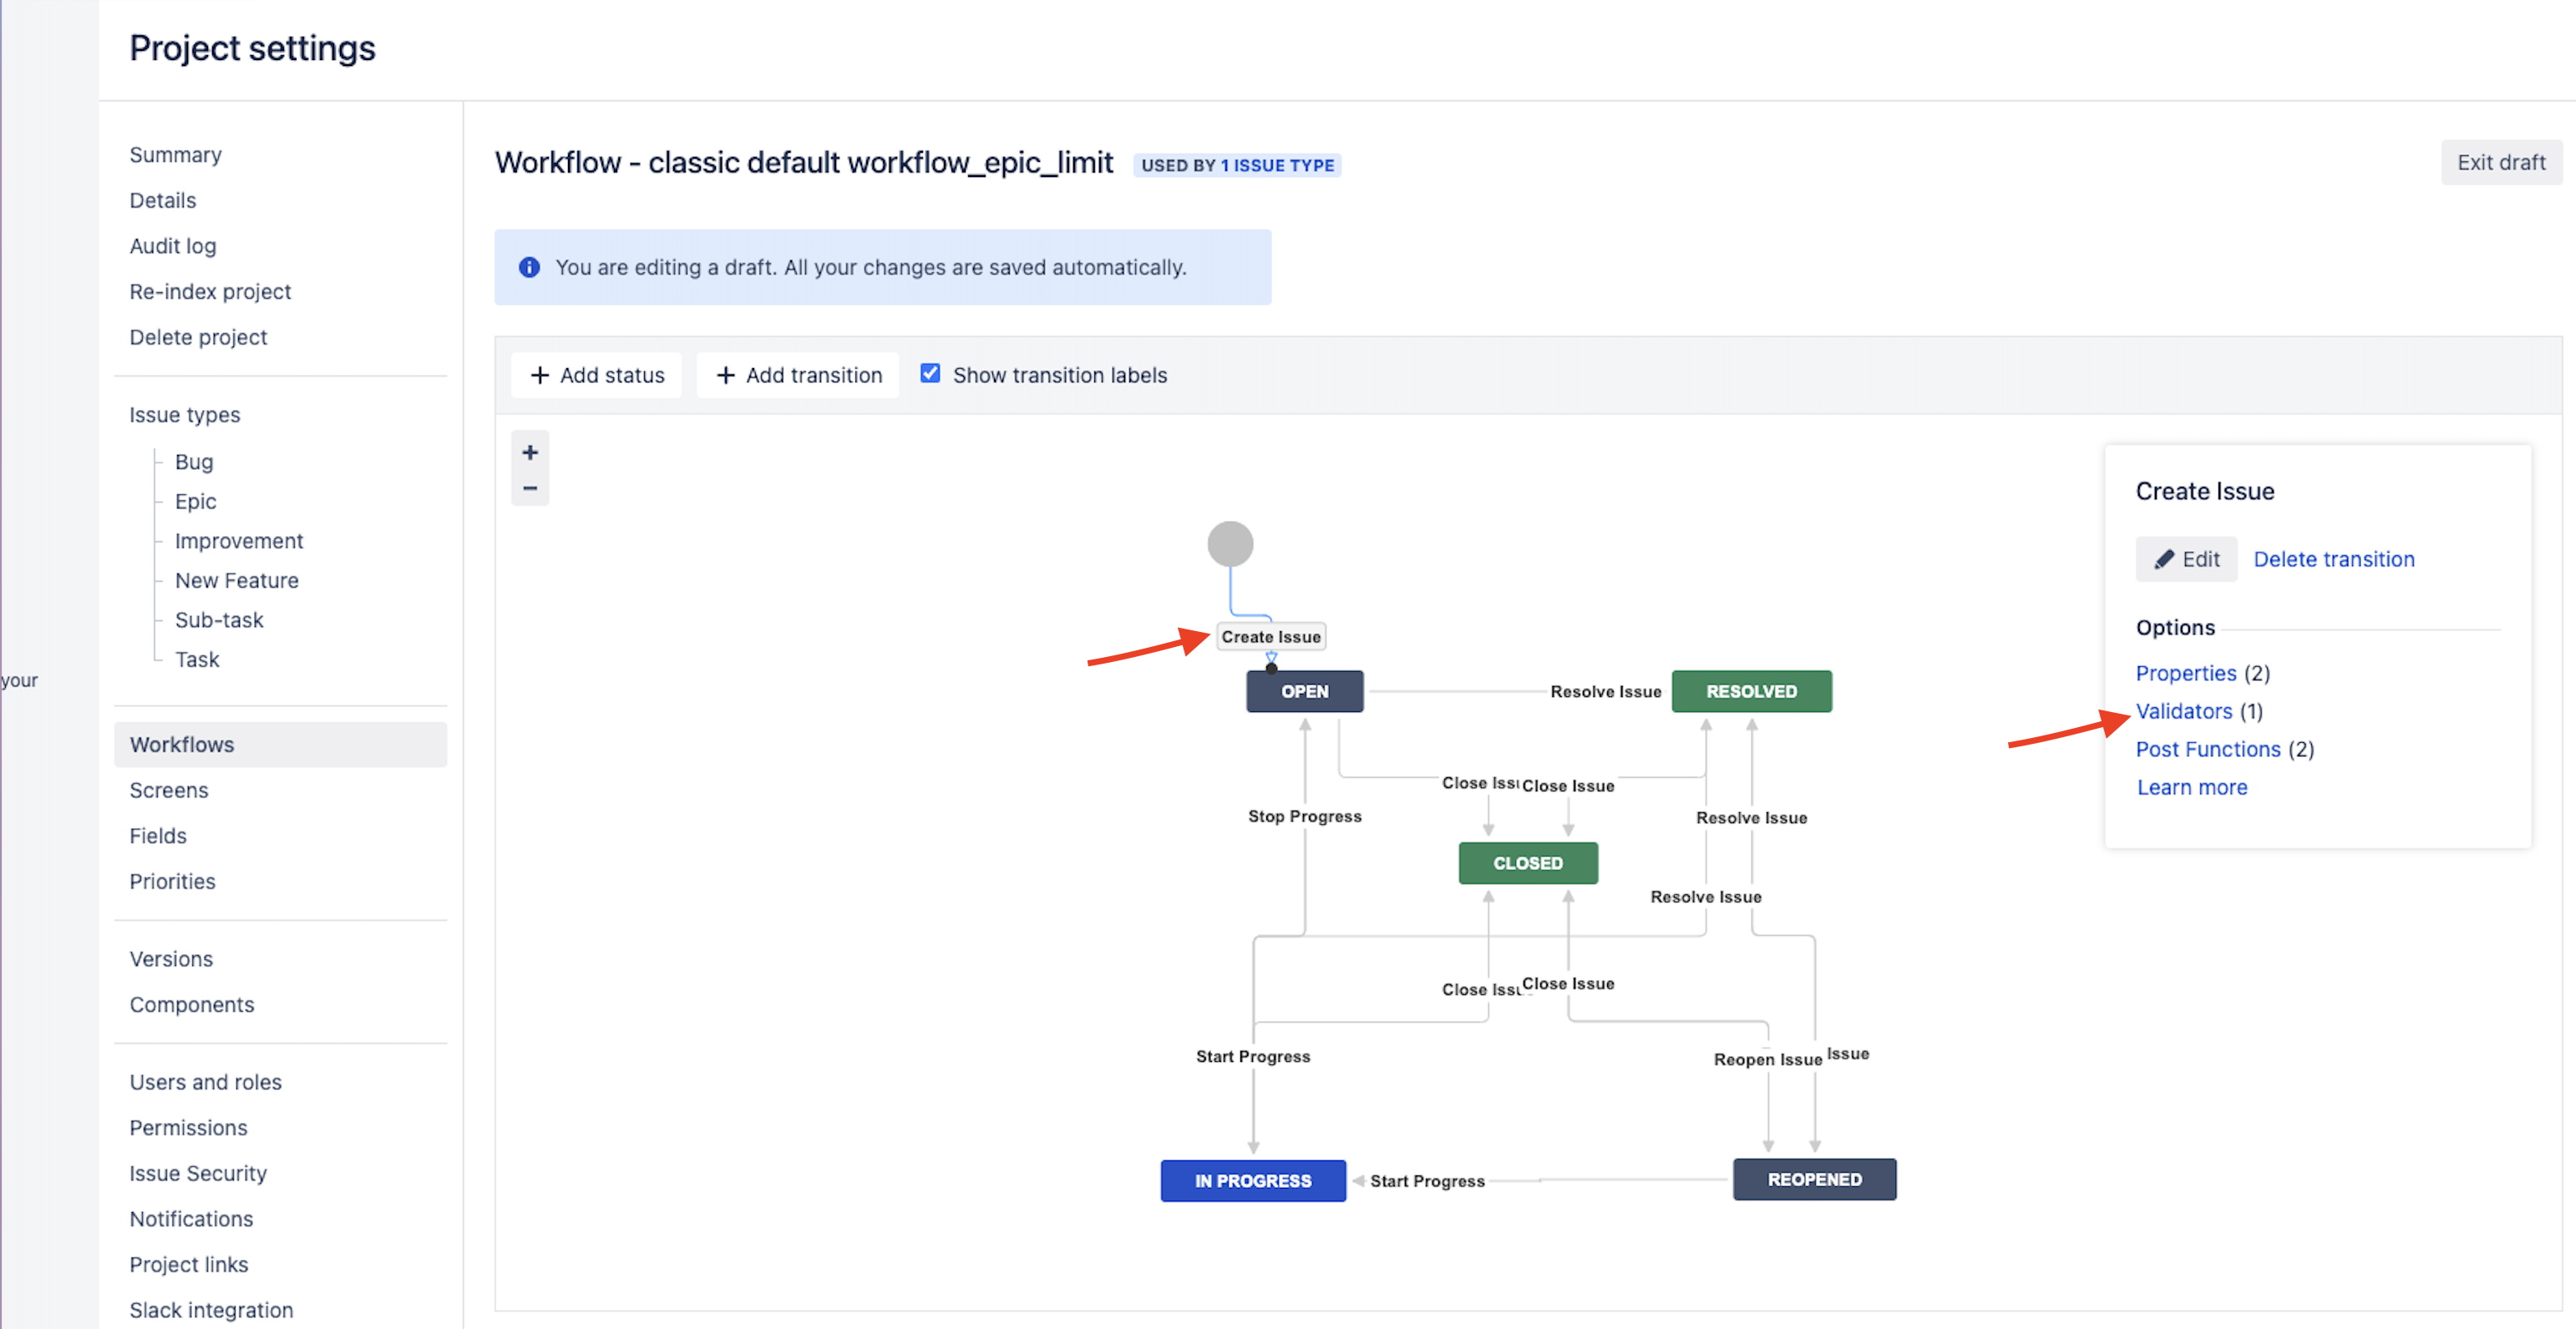Image resolution: width=2576 pixels, height=1329 pixels.
Task: Click Delete transition link
Action: (2333, 559)
